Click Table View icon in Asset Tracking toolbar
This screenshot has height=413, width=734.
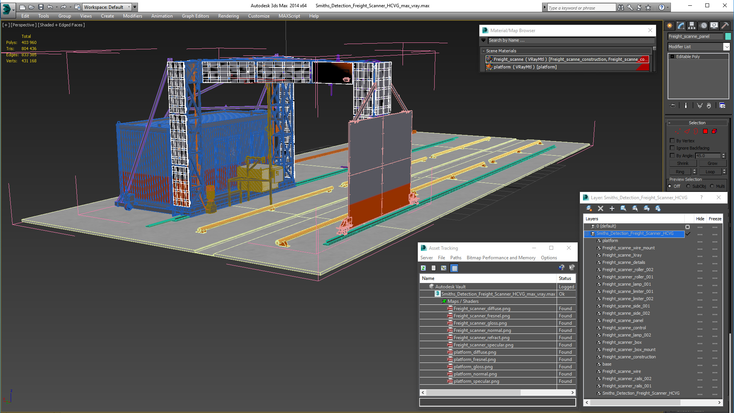454,268
